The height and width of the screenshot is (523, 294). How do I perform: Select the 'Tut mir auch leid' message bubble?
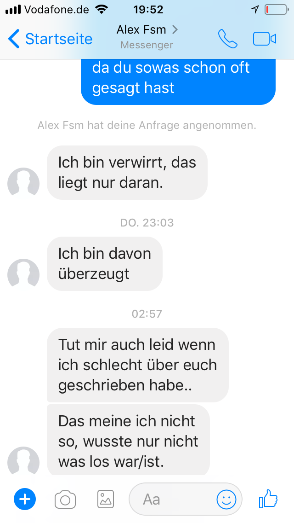(137, 365)
